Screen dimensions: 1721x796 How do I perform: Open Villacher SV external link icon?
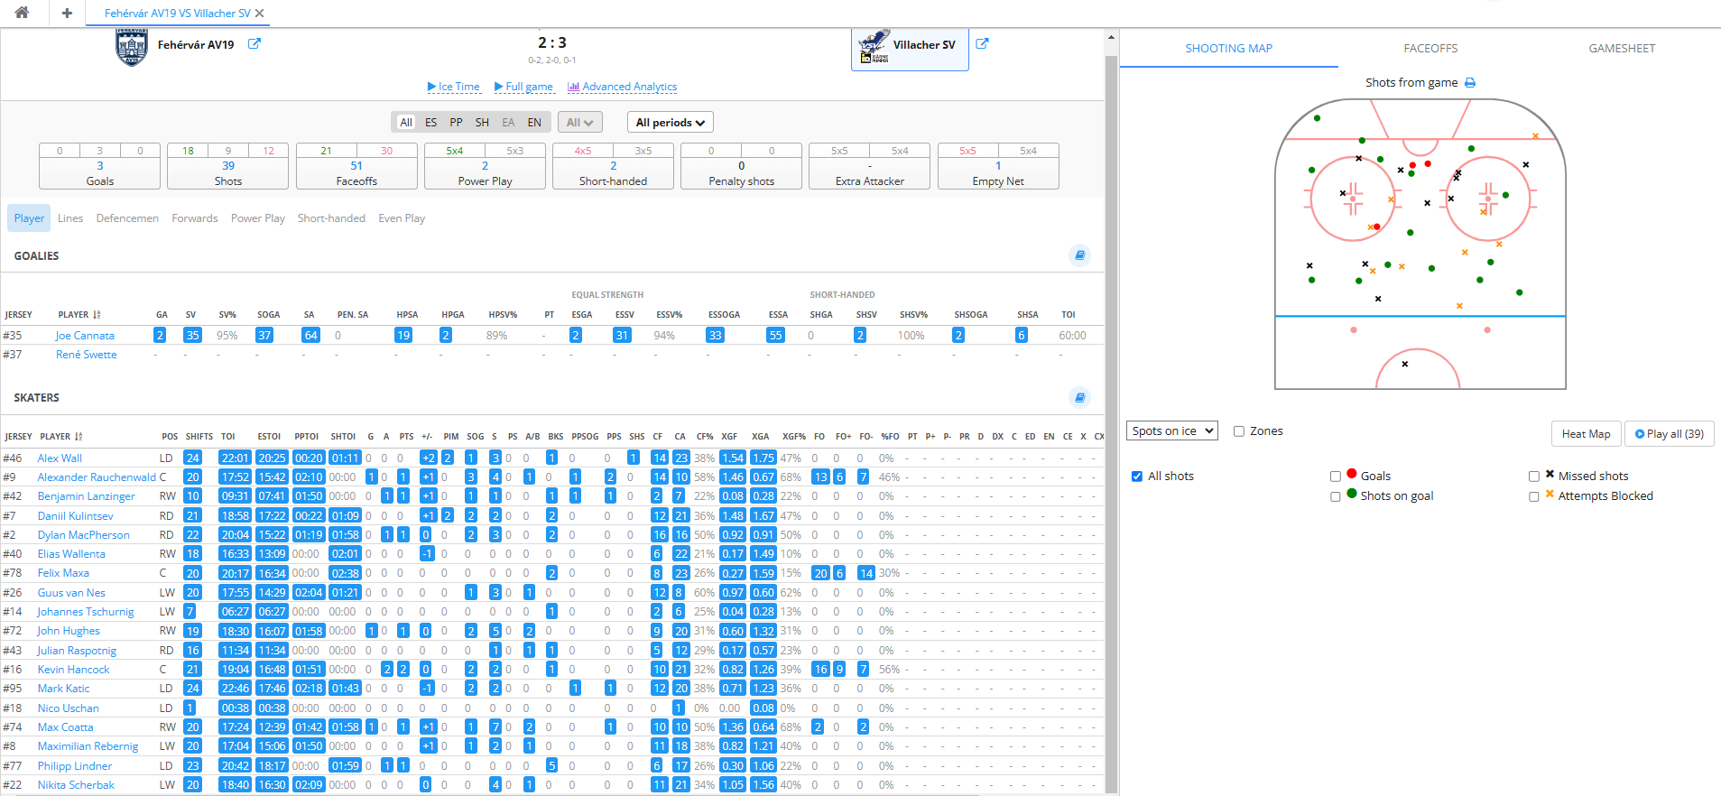(982, 43)
